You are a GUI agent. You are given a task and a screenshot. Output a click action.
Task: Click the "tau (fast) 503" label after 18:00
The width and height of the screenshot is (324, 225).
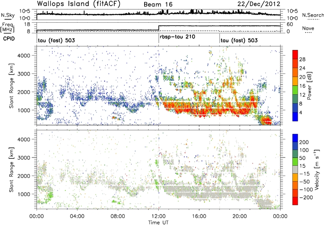pos(239,40)
